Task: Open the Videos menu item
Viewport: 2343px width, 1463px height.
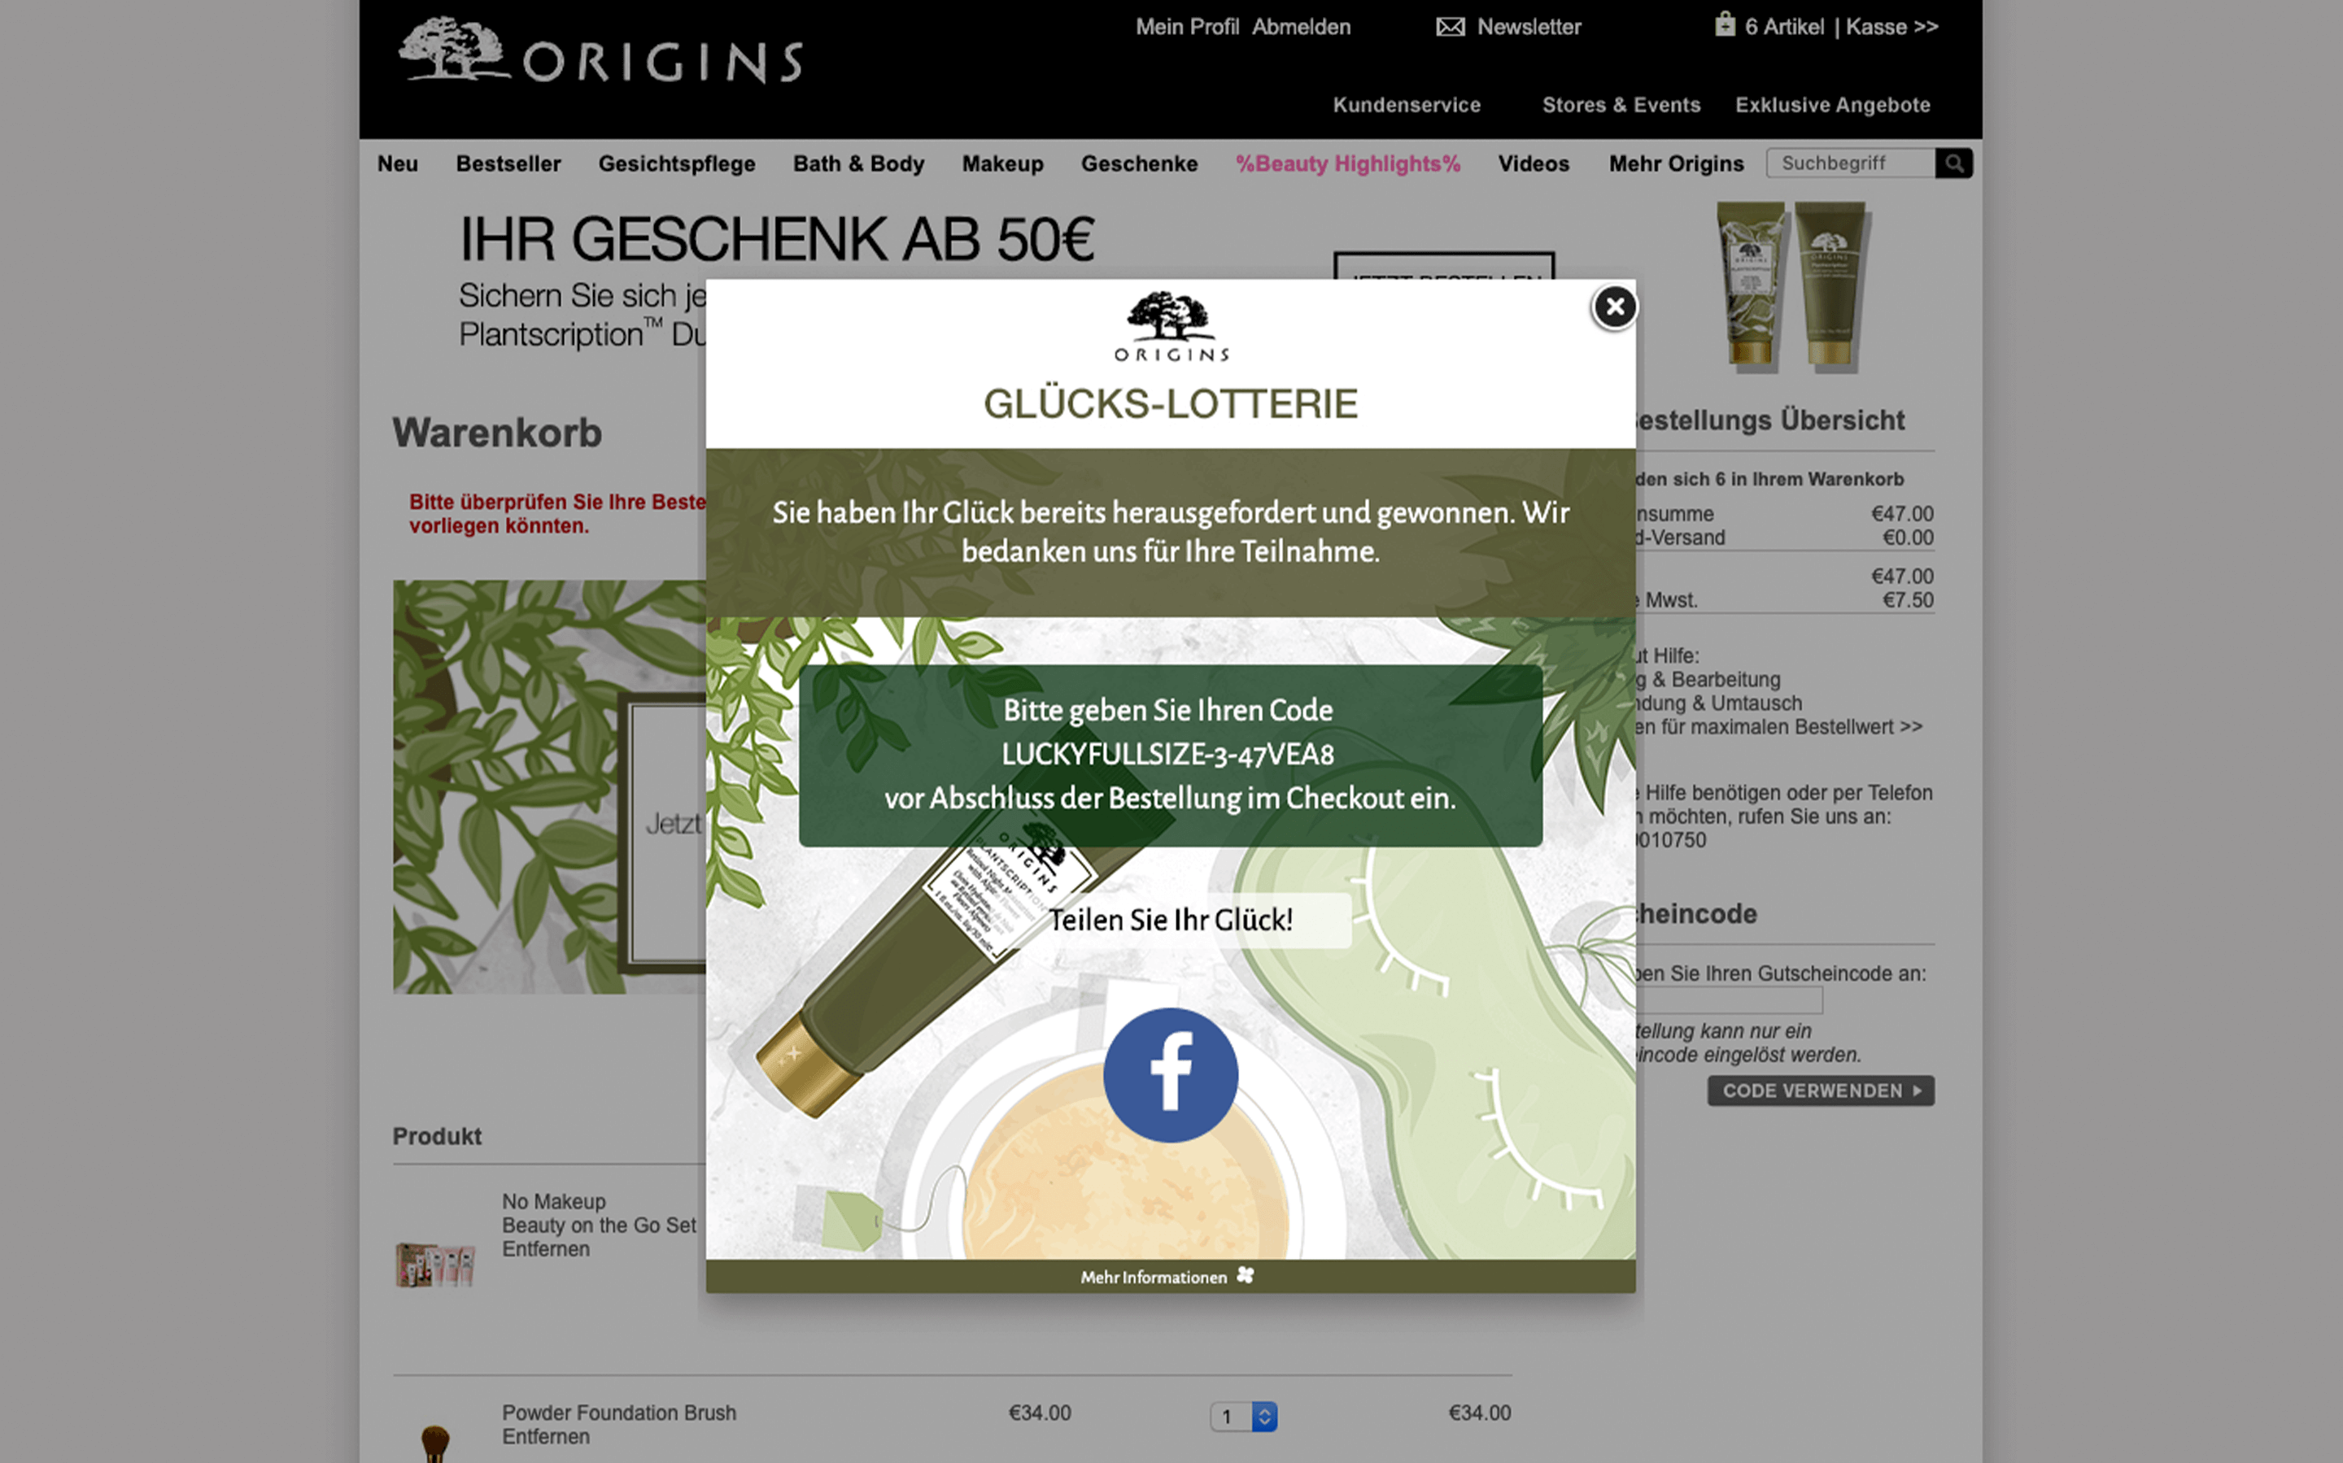Action: (1533, 163)
